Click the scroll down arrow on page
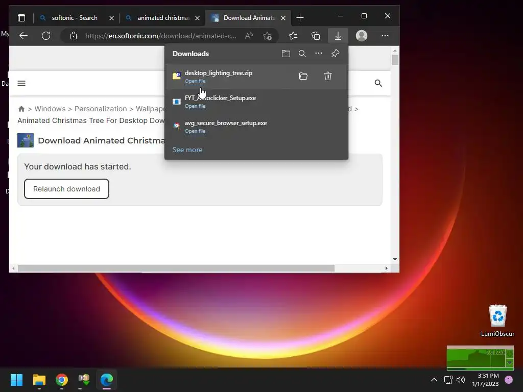The image size is (523, 392). click(395, 259)
